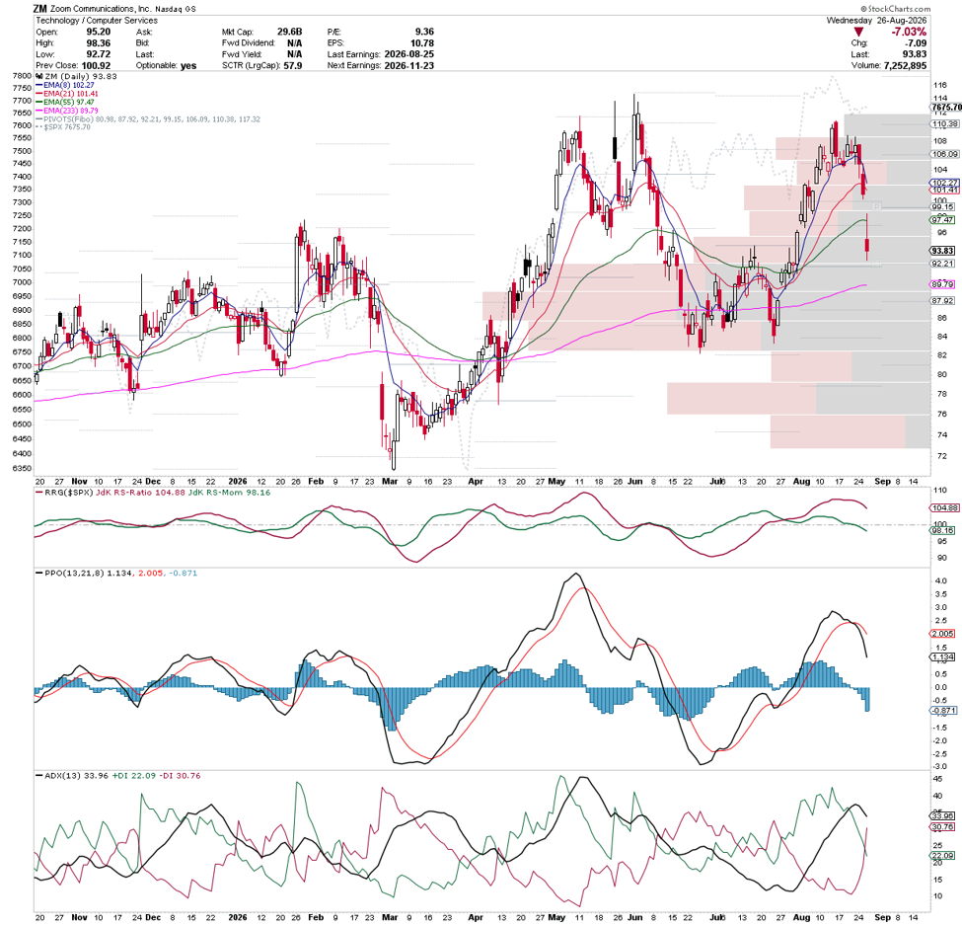Viewport: 962px width, 925px height.
Task: Click the 33.96 ADX axis tag
Action: coord(943,816)
